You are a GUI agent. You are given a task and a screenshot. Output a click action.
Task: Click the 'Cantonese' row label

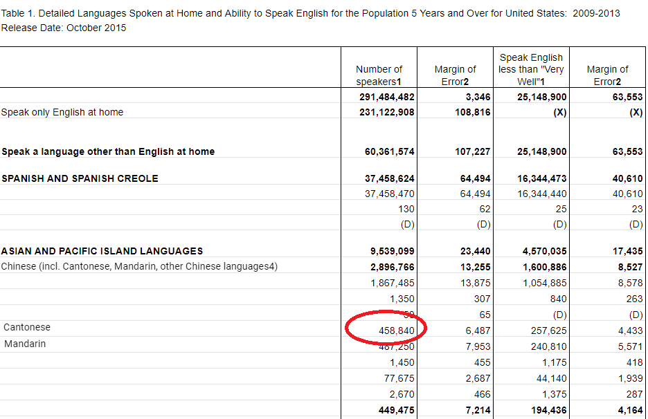coord(27,327)
